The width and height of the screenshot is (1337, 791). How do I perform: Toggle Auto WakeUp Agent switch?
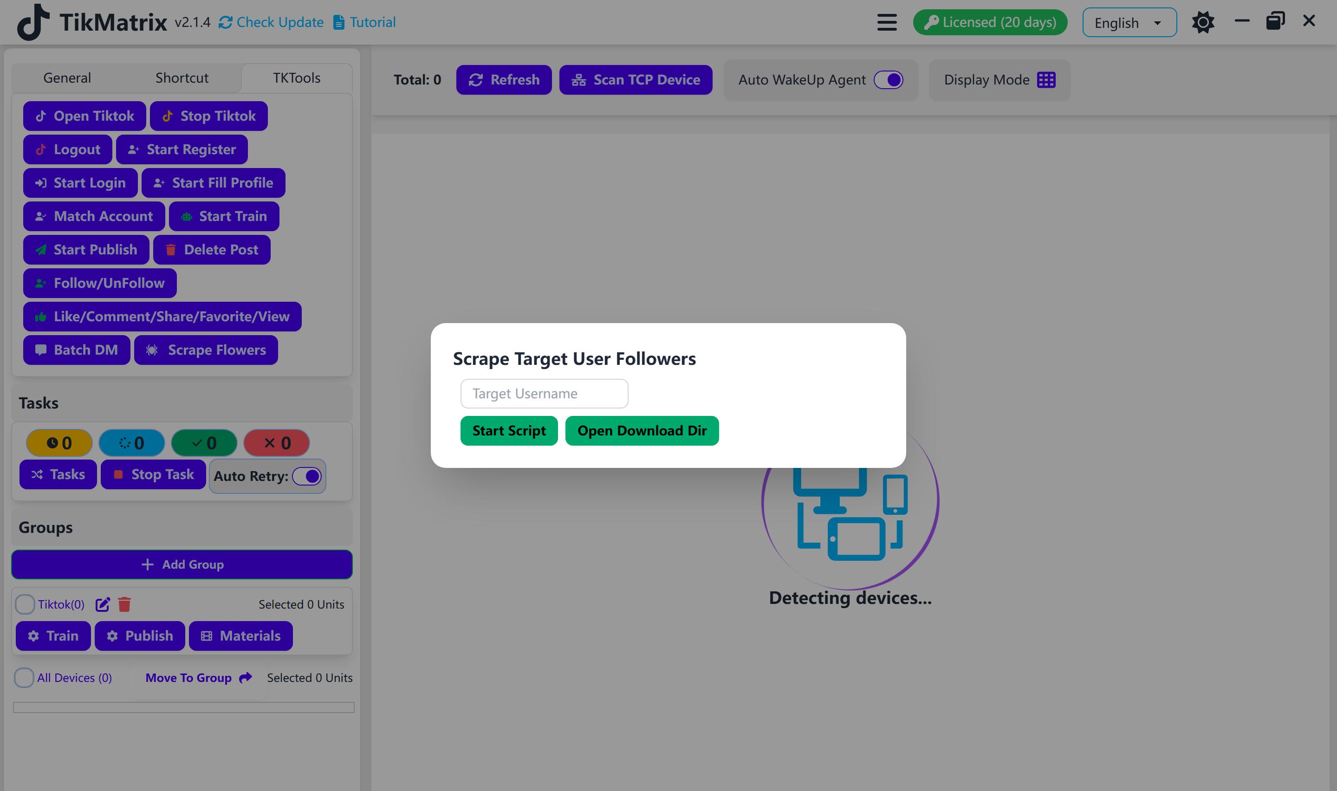(888, 80)
